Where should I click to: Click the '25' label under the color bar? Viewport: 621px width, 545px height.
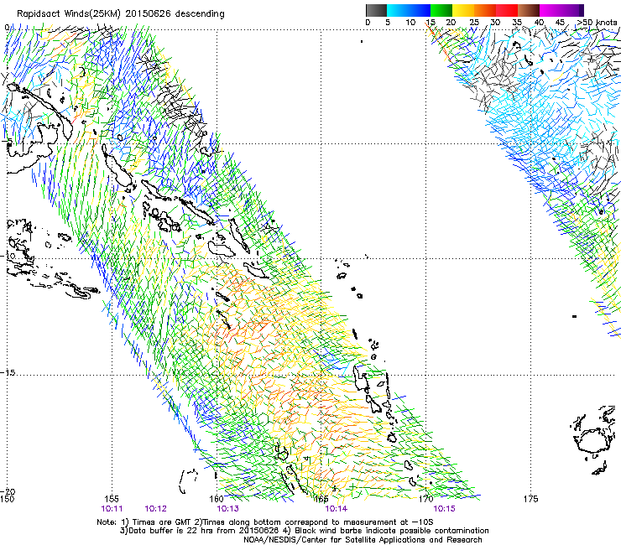pos(474,22)
